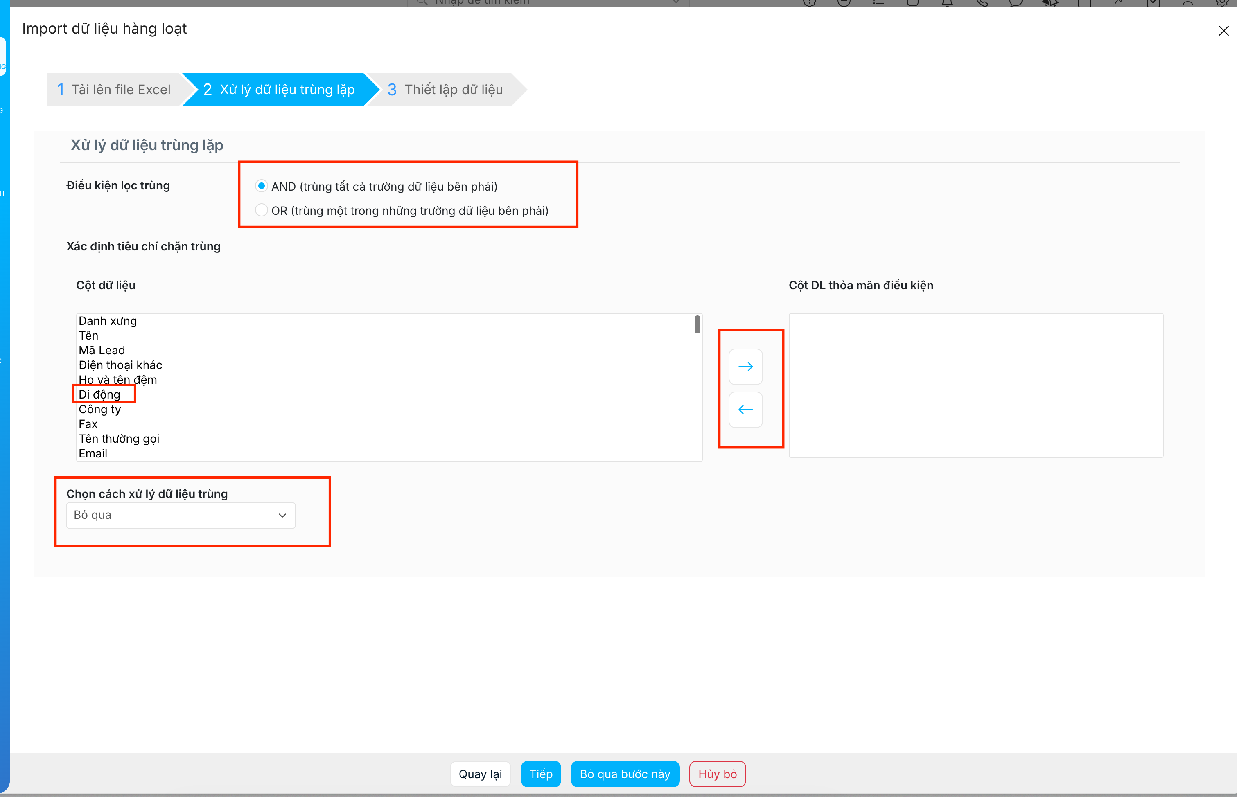This screenshot has height=797, width=1237.
Task: Click the left arrow to remove column
Action: point(745,410)
